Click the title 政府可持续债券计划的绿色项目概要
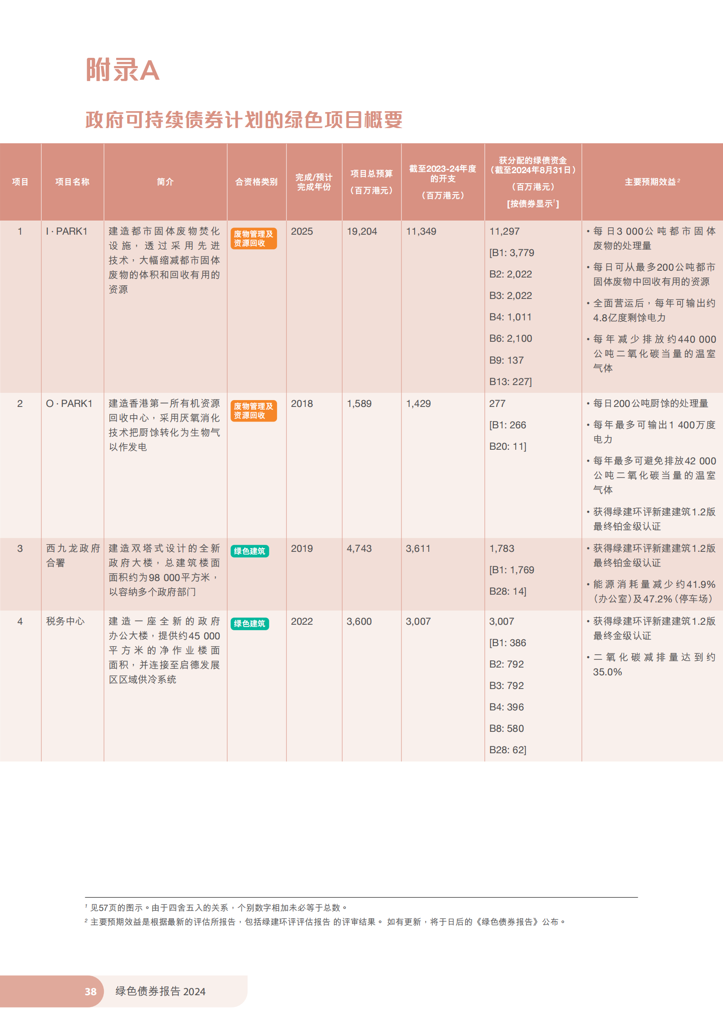Image resolution: width=723 pixels, height=1023 pixels. pyautogui.click(x=244, y=120)
